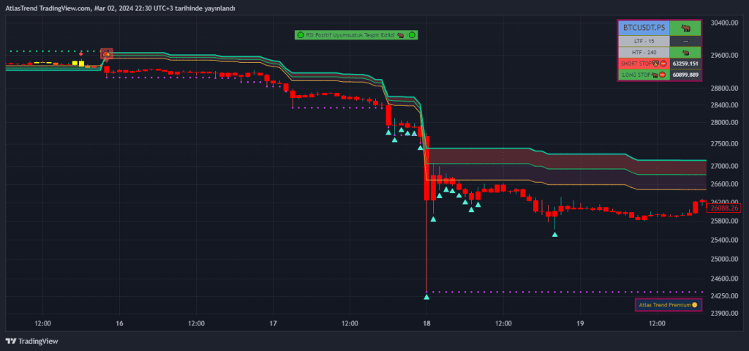Open the Atlas Trend Premium label
The image size is (749, 351).
click(x=669, y=305)
